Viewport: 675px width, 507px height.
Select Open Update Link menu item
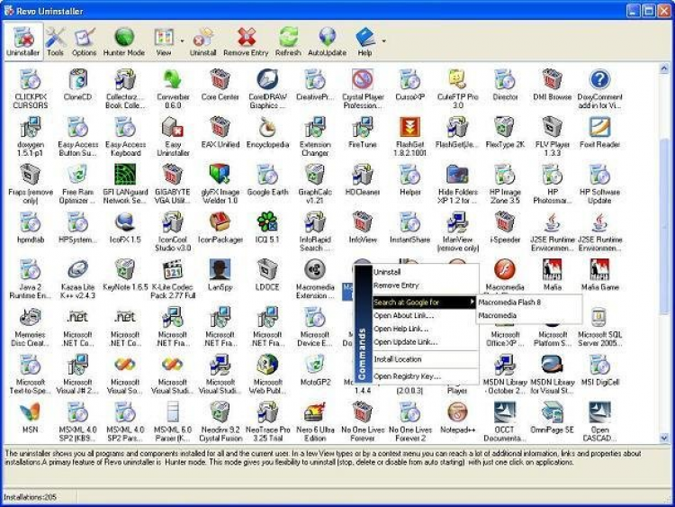click(426, 342)
